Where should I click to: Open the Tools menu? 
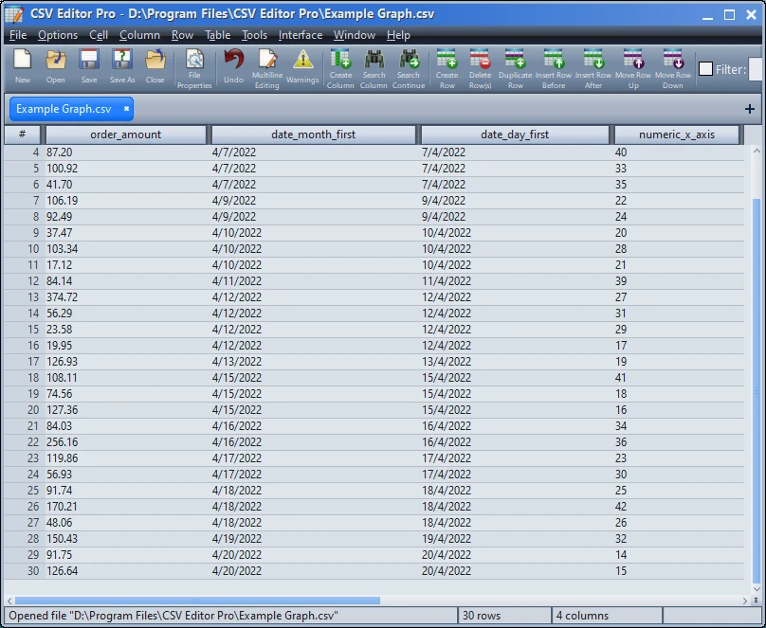pyautogui.click(x=254, y=35)
